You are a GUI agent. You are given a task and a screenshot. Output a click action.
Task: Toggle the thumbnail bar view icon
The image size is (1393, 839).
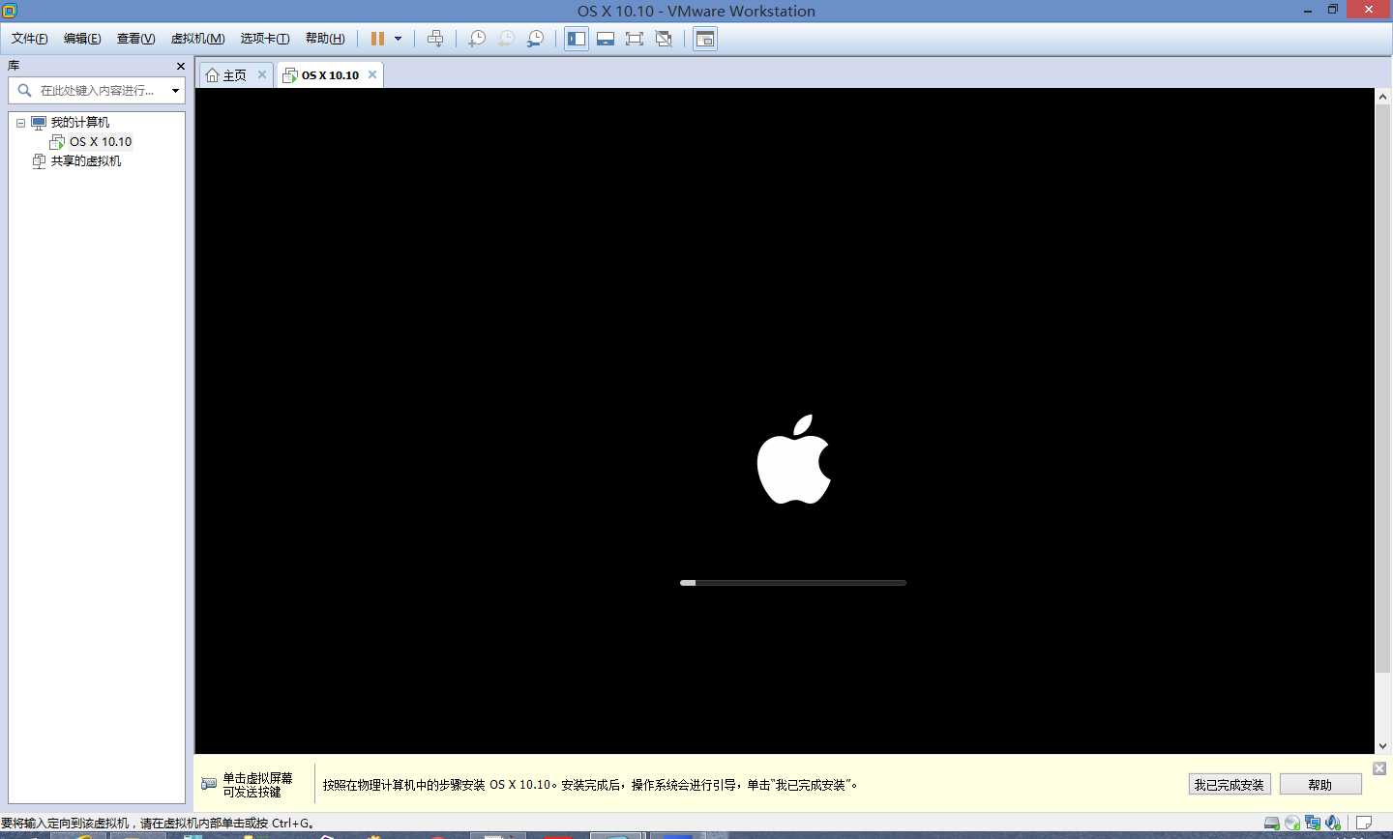tap(606, 39)
